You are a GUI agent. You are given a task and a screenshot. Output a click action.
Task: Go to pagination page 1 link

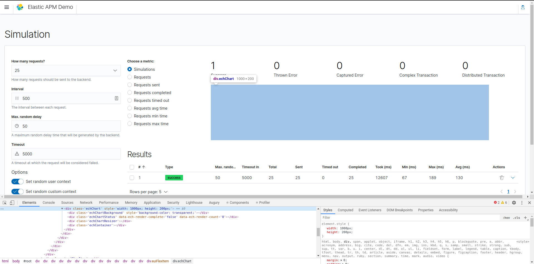508,192
